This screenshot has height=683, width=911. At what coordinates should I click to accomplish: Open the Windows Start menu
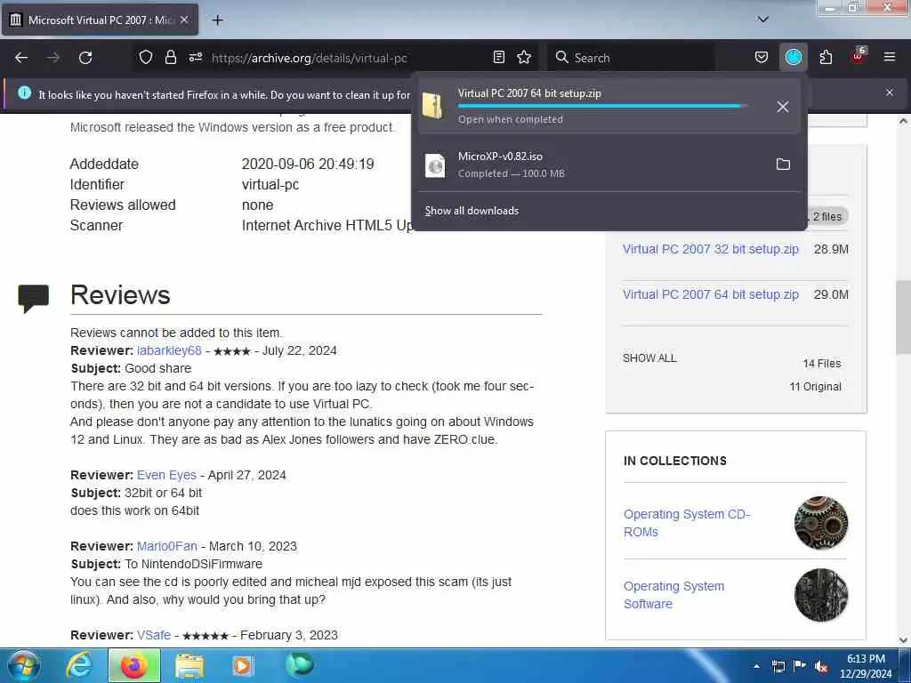pyautogui.click(x=24, y=665)
